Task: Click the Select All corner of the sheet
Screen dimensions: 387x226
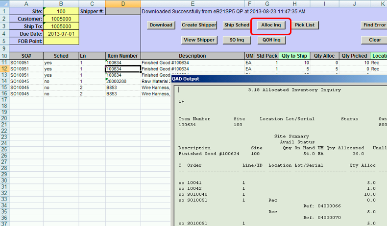Action: point(4,4)
